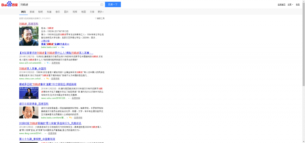Click the V1 trust badge on news.e23.cn result
Image resolution: width=305 pixels, height=143 pixels.
(48, 63)
